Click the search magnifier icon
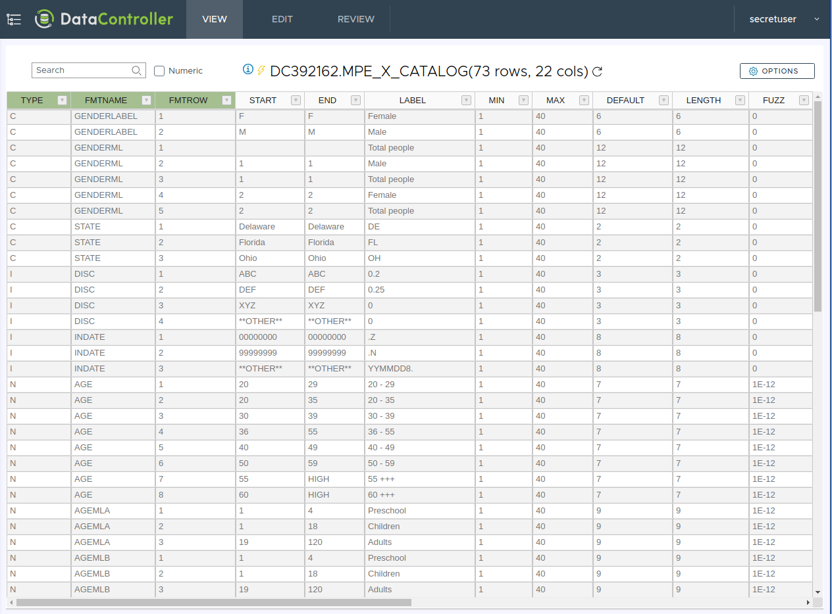 [136, 70]
